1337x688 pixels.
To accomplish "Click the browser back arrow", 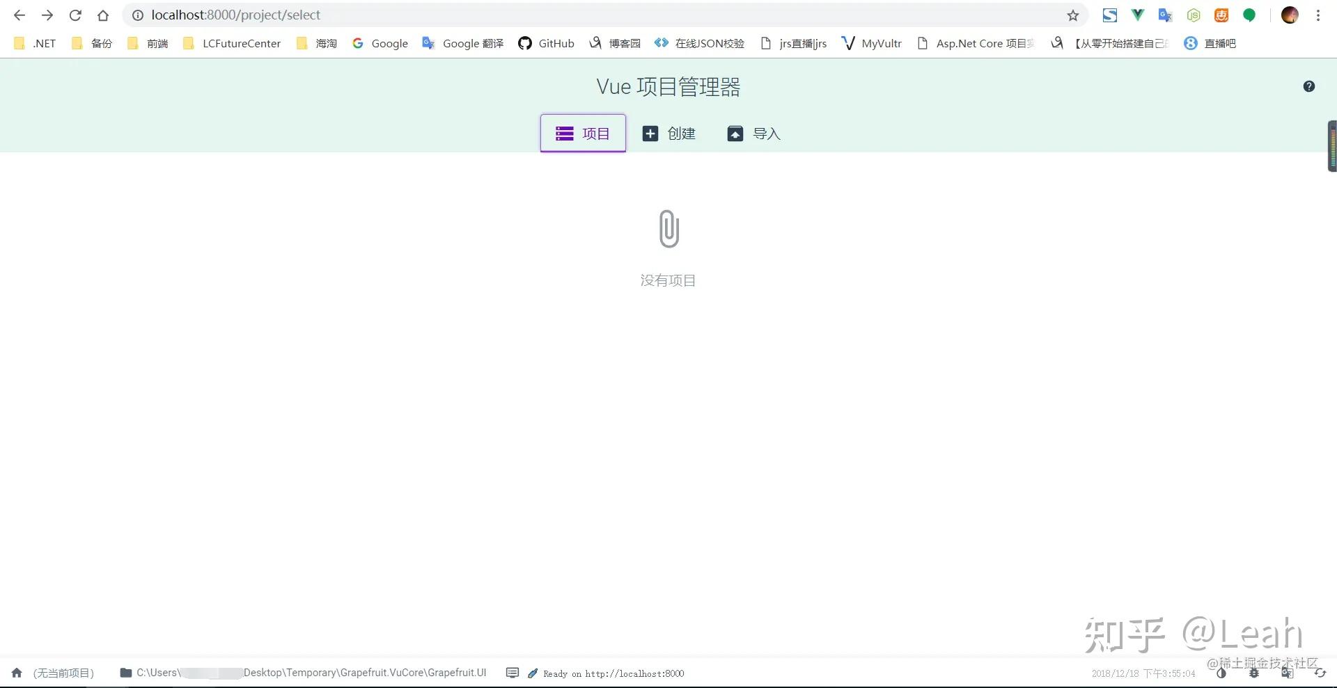I will [x=18, y=15].
